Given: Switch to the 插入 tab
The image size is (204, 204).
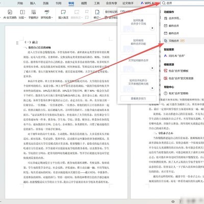Looking at the screenshot, I should tap(33, 3).
